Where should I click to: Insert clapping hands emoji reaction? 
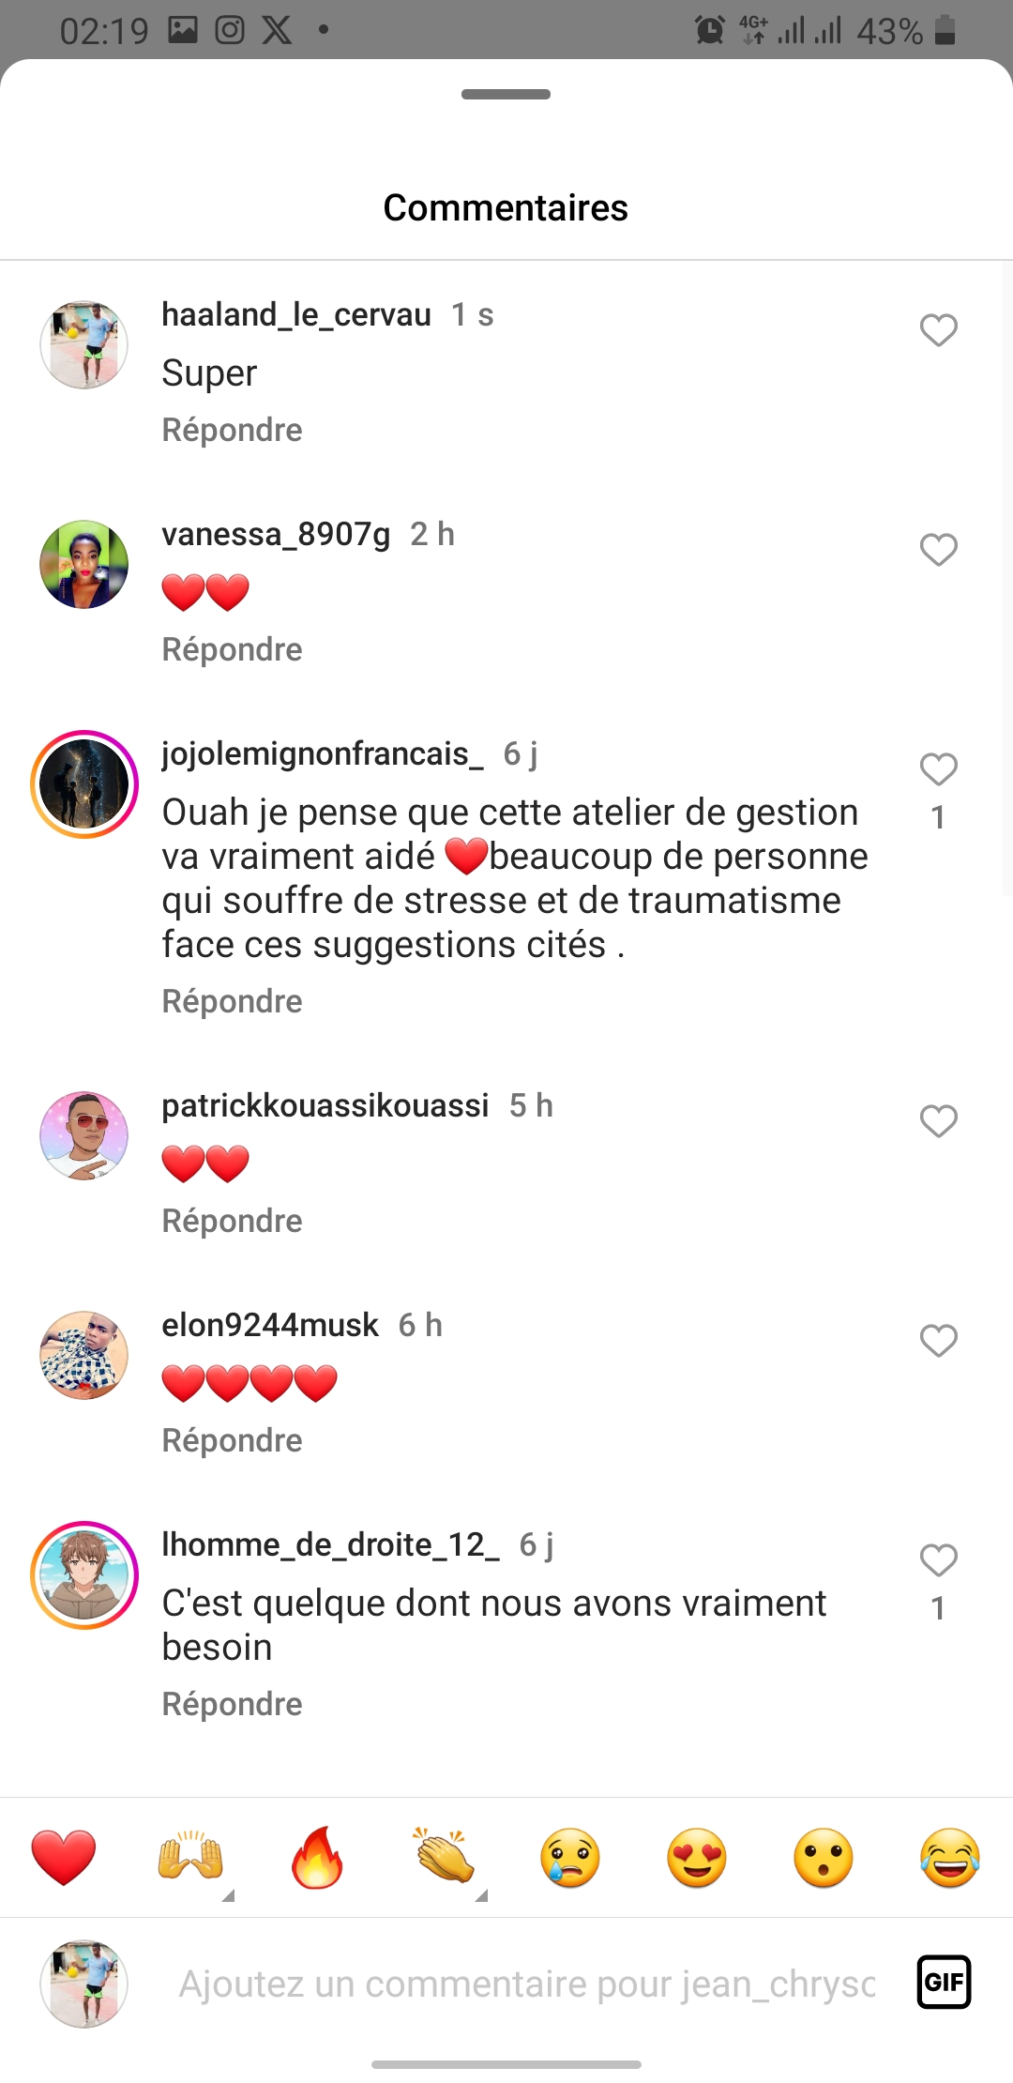[x=444, y=1857]
